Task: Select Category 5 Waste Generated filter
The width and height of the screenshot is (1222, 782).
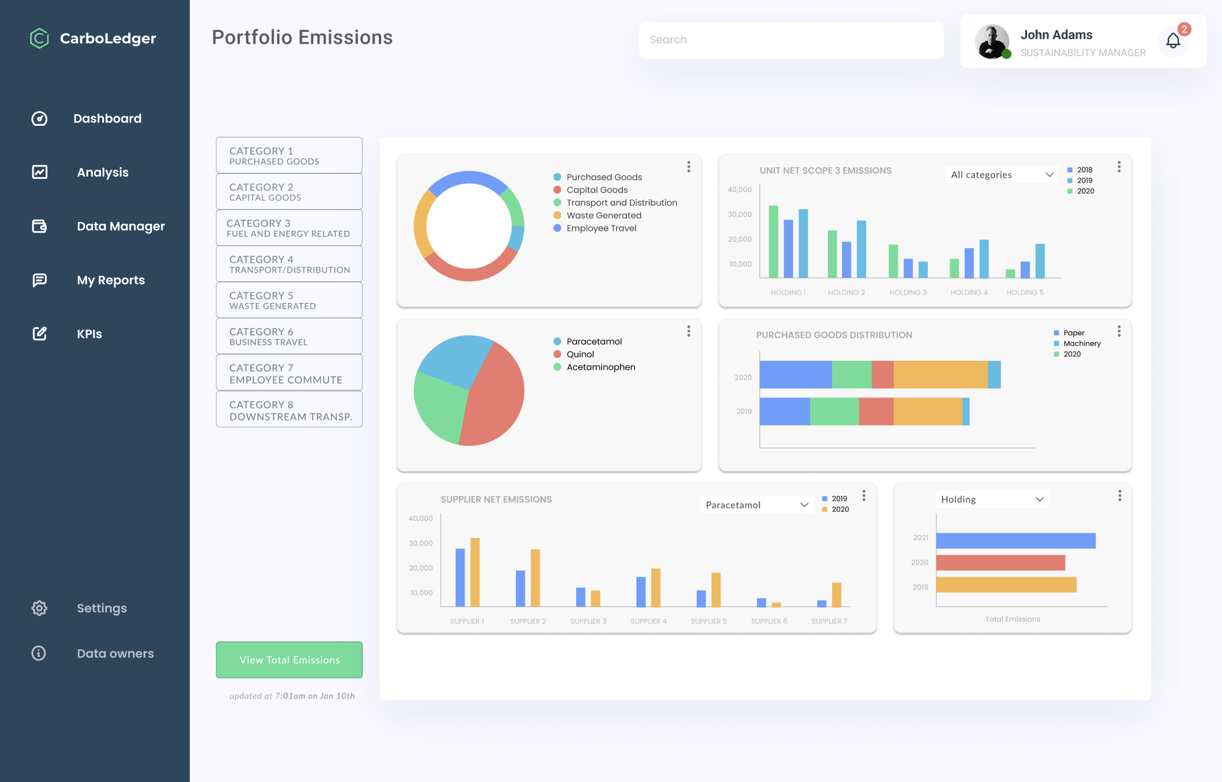Action: (x=288, y=300)
